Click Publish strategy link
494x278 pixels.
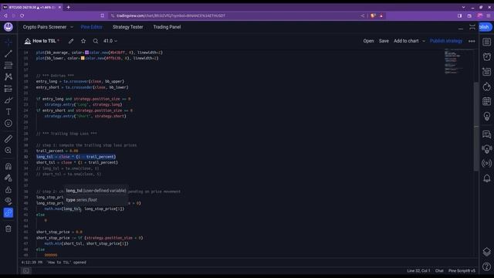click(x=446, y=41)
